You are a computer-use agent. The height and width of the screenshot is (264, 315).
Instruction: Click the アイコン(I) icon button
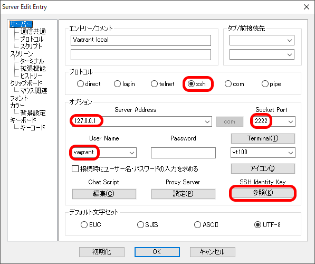tap(263, 168)
